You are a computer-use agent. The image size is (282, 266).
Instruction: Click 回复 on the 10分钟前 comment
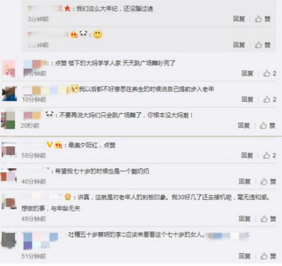pos(247,100)
